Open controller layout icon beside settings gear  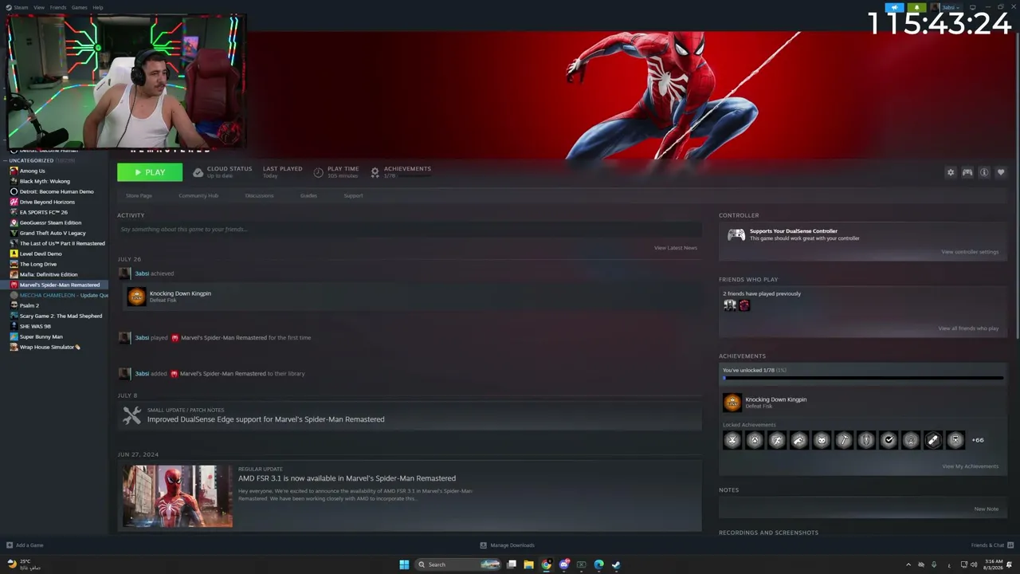(x=967, y=172)
